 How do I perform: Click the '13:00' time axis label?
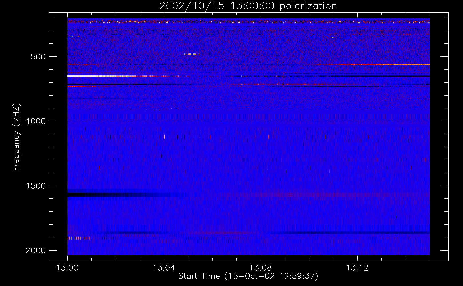pyautogui.click(x=67, y=268)
